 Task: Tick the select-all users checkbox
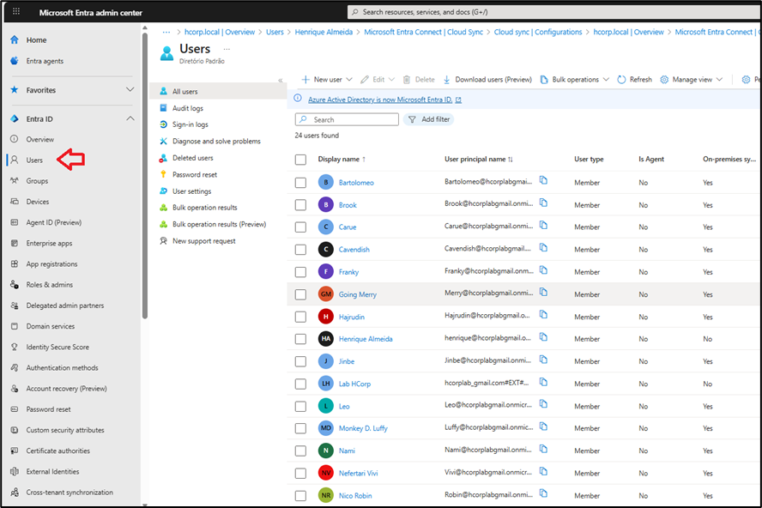click(300, 159)
